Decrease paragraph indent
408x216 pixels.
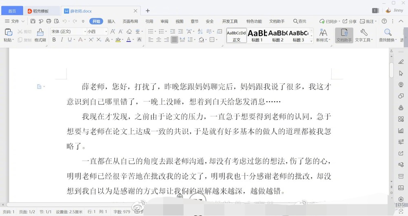(173, 31)
